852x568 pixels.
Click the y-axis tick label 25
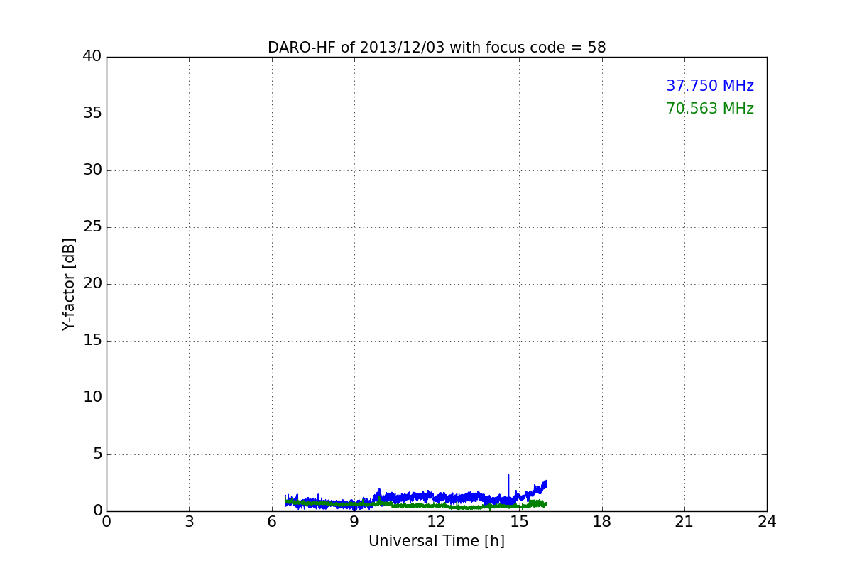coord(92,227)
